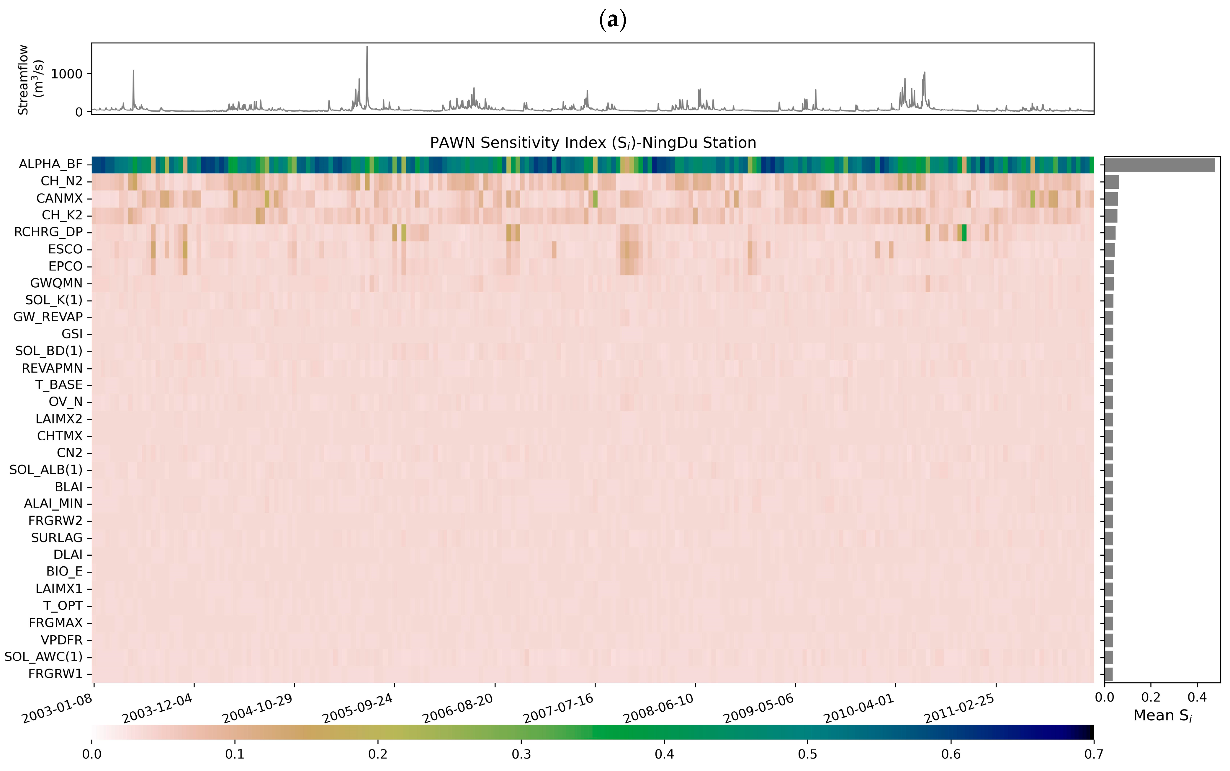Click the SOL_AWC(1) axis label
Screen dimensions: 1230x771
click(x=43, y=657)
